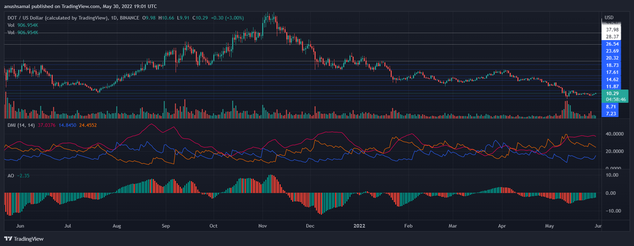Select the 2022 marker on time axis
Image resolution: width=634 pixels, height=246 pixels.
tap(359, 226)
